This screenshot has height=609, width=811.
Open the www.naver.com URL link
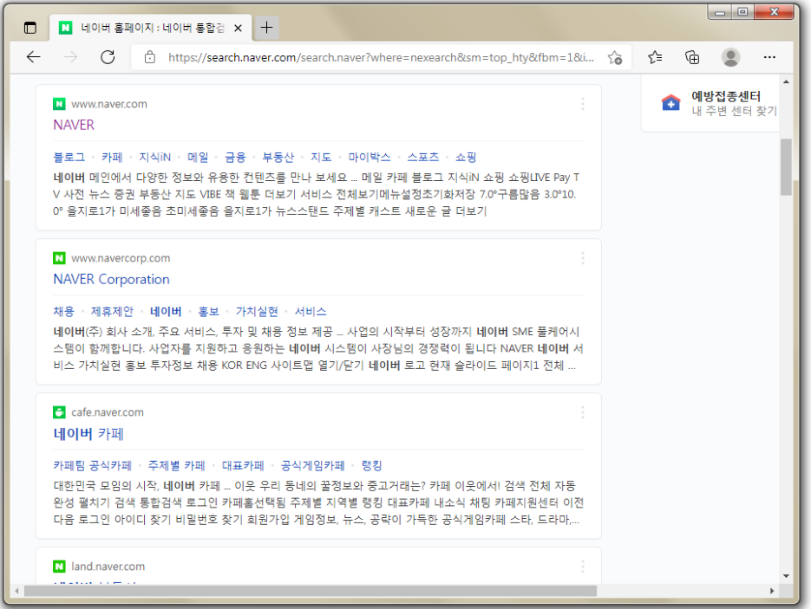point(109,104)
